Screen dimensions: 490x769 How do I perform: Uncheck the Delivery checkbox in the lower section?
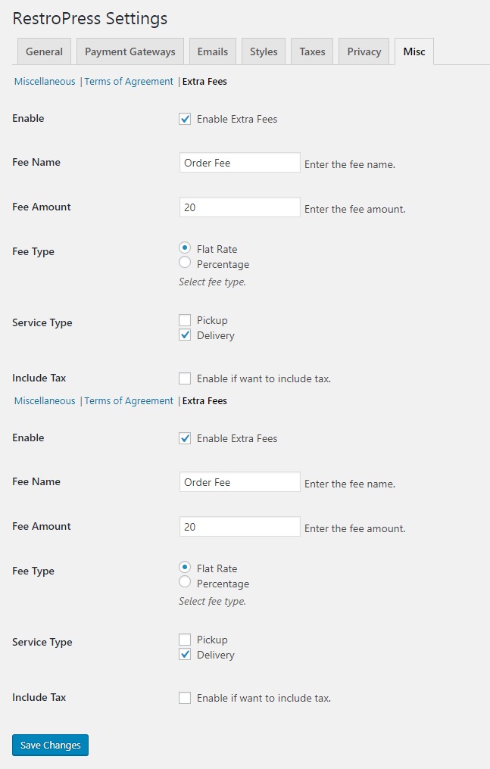point(185,655)
